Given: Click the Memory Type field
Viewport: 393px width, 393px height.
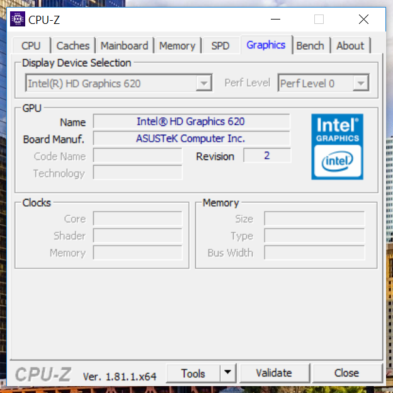Looking at the screenshot, I should coord(314,236).
